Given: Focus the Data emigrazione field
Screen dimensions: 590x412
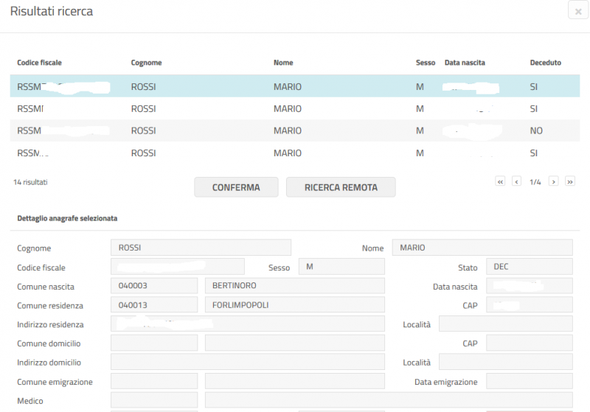Looking at the screenshot, I should coord(529,382).
